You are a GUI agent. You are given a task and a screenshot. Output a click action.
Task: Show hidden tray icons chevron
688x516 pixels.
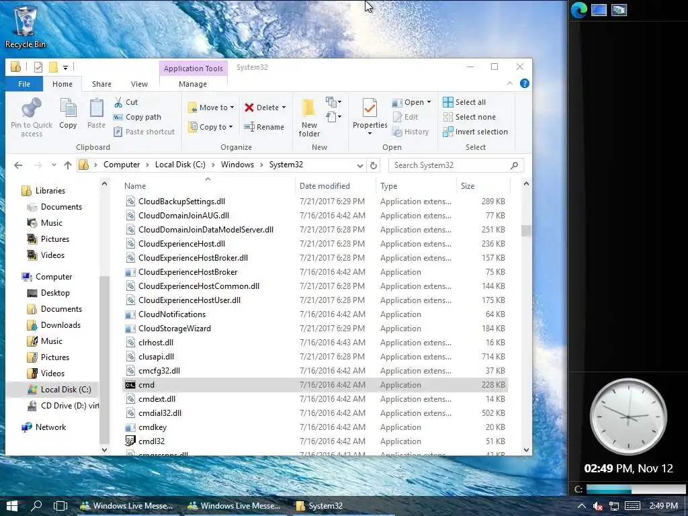[x=581, y=506]
